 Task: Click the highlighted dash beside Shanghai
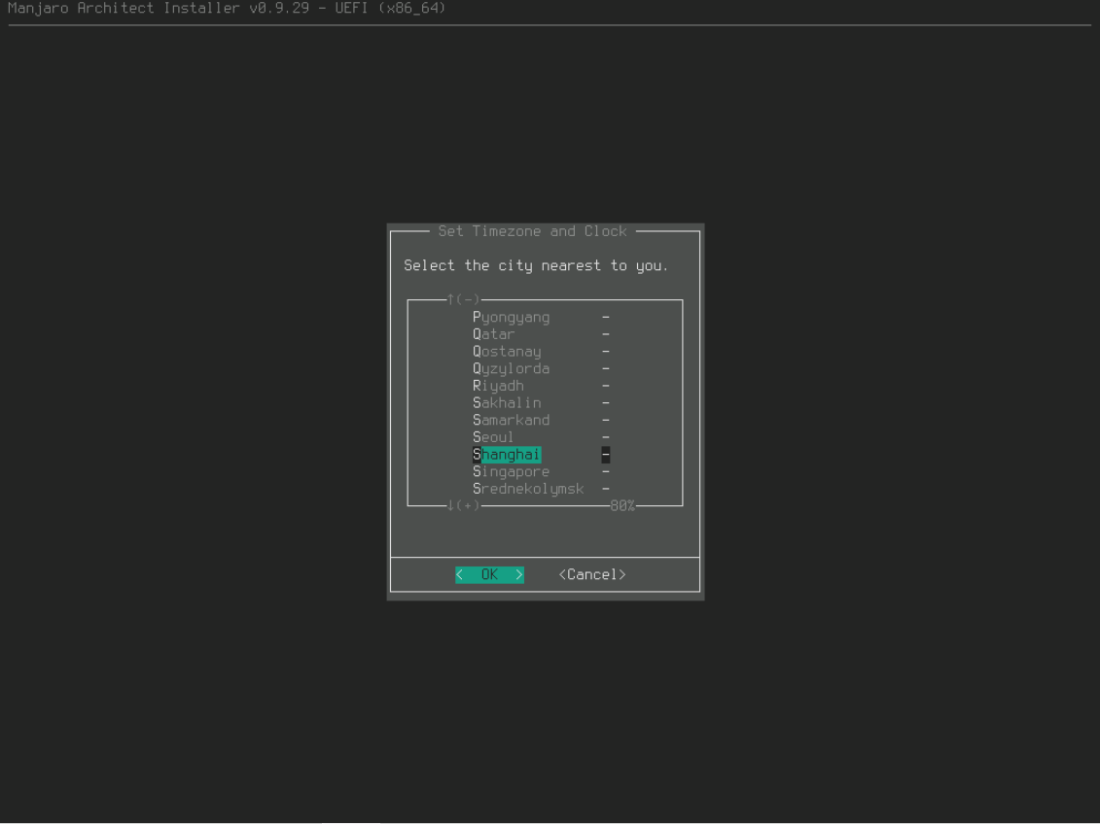(x=605, y=455)
